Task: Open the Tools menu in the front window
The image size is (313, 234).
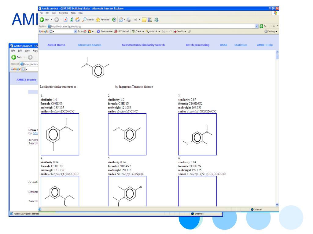Action: coord(73,13)
